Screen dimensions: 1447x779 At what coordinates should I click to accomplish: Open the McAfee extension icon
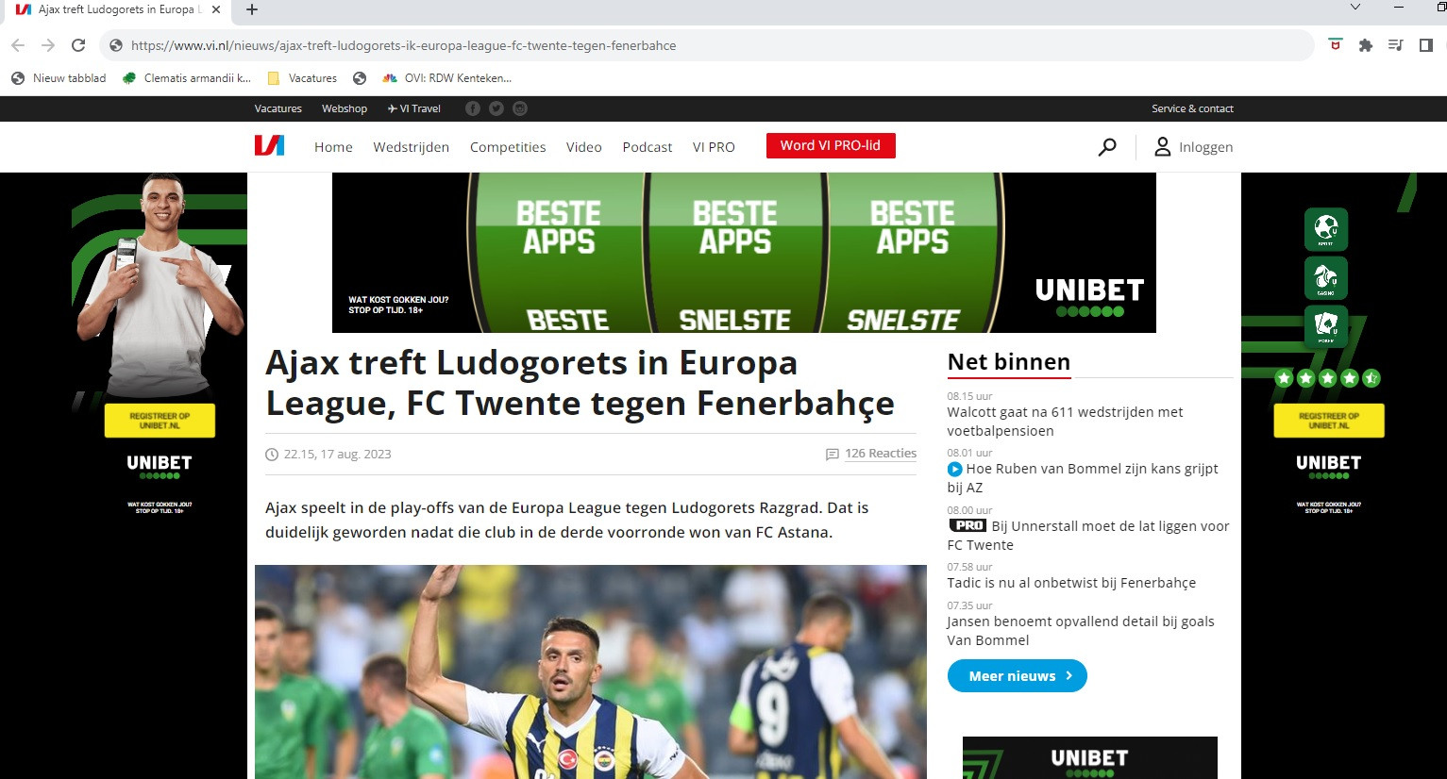coord(1336,45)
